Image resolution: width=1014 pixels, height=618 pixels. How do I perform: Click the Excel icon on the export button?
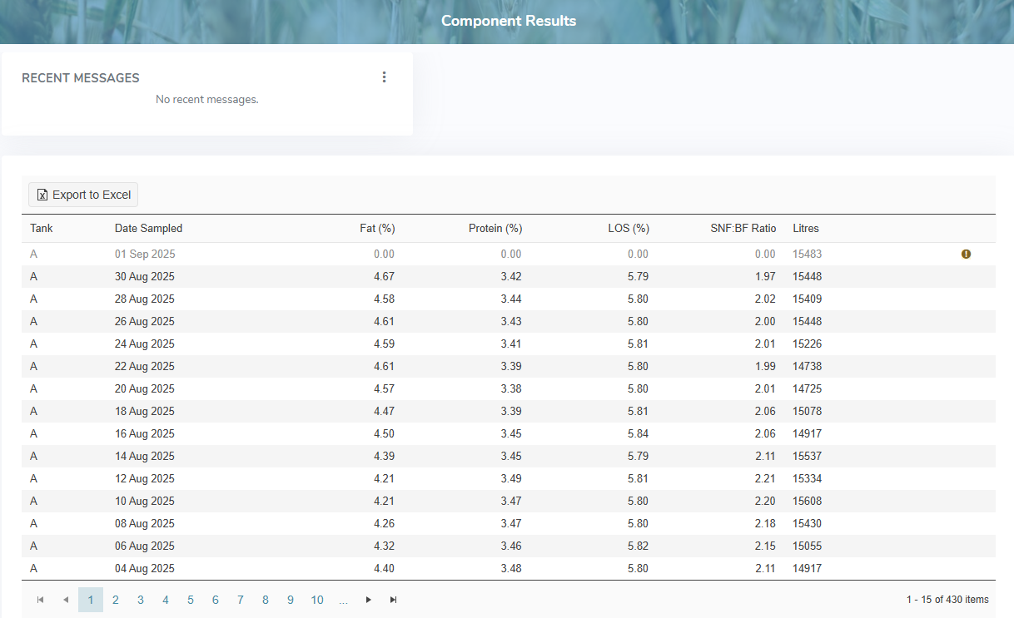tap(42, 195)
